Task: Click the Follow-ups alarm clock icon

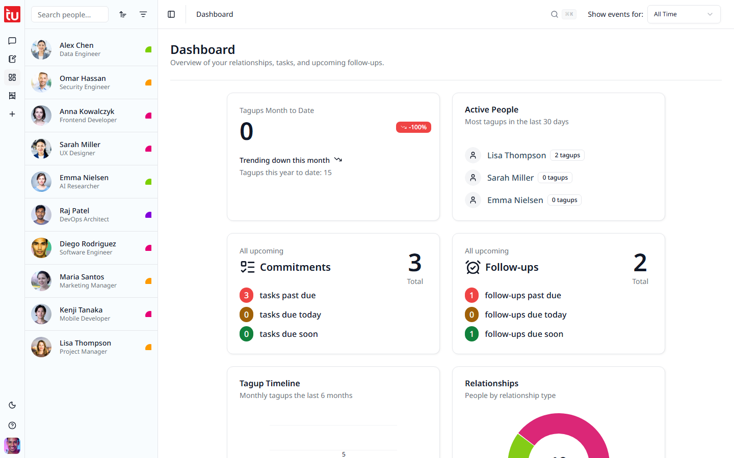Action: (x=473, y=267)
